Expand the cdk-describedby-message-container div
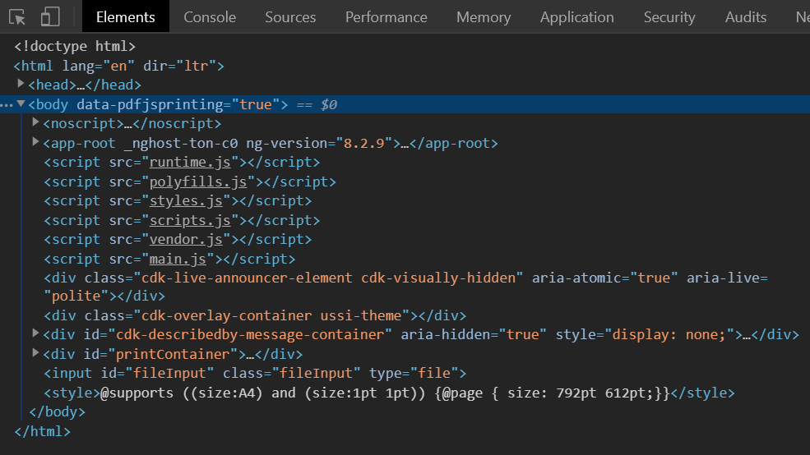810x455 pixels. (x=35, y=333)
